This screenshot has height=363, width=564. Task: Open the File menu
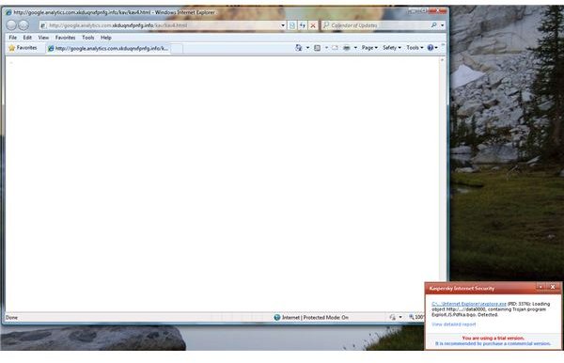pyautogui.click(x=13, y=38)
